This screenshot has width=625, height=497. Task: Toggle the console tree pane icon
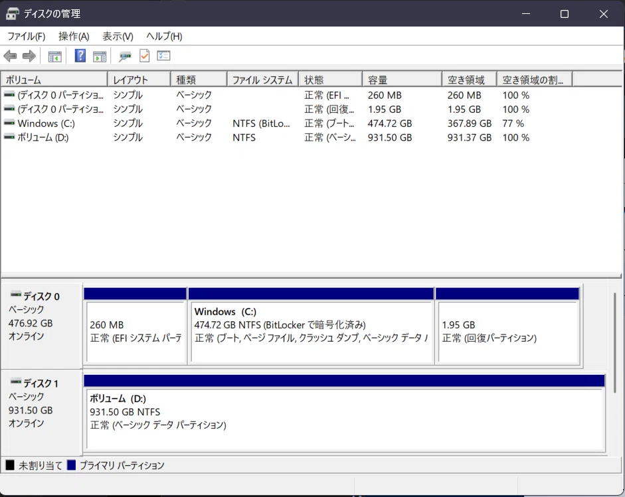[x=54, y=56]
